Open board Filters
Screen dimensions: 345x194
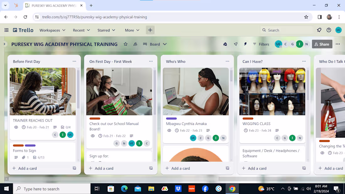pos(261,44)
